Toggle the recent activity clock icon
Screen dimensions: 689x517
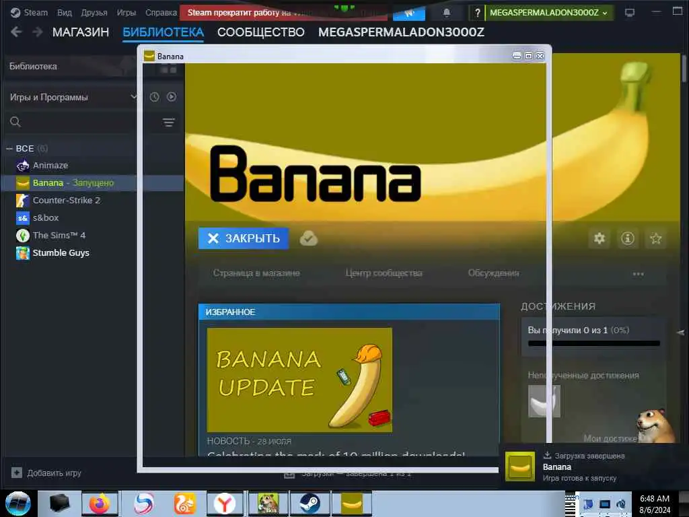tap(154, 97)
